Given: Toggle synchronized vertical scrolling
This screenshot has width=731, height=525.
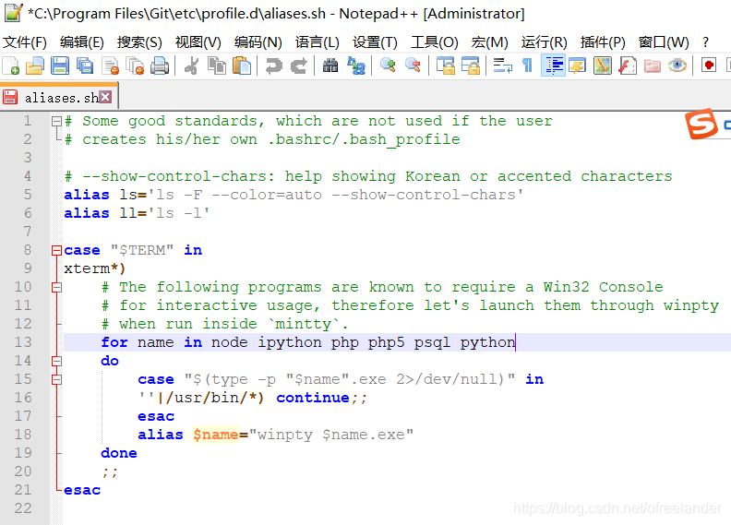Looking at the screenshot, I should [446, 66].
